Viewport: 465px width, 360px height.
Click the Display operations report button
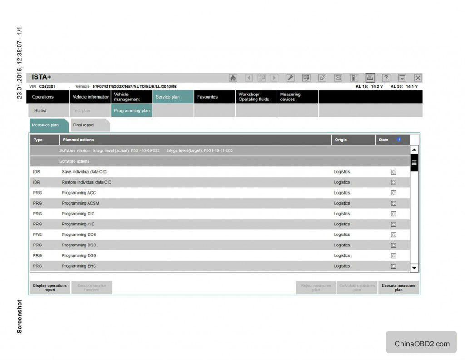[49, 287]
